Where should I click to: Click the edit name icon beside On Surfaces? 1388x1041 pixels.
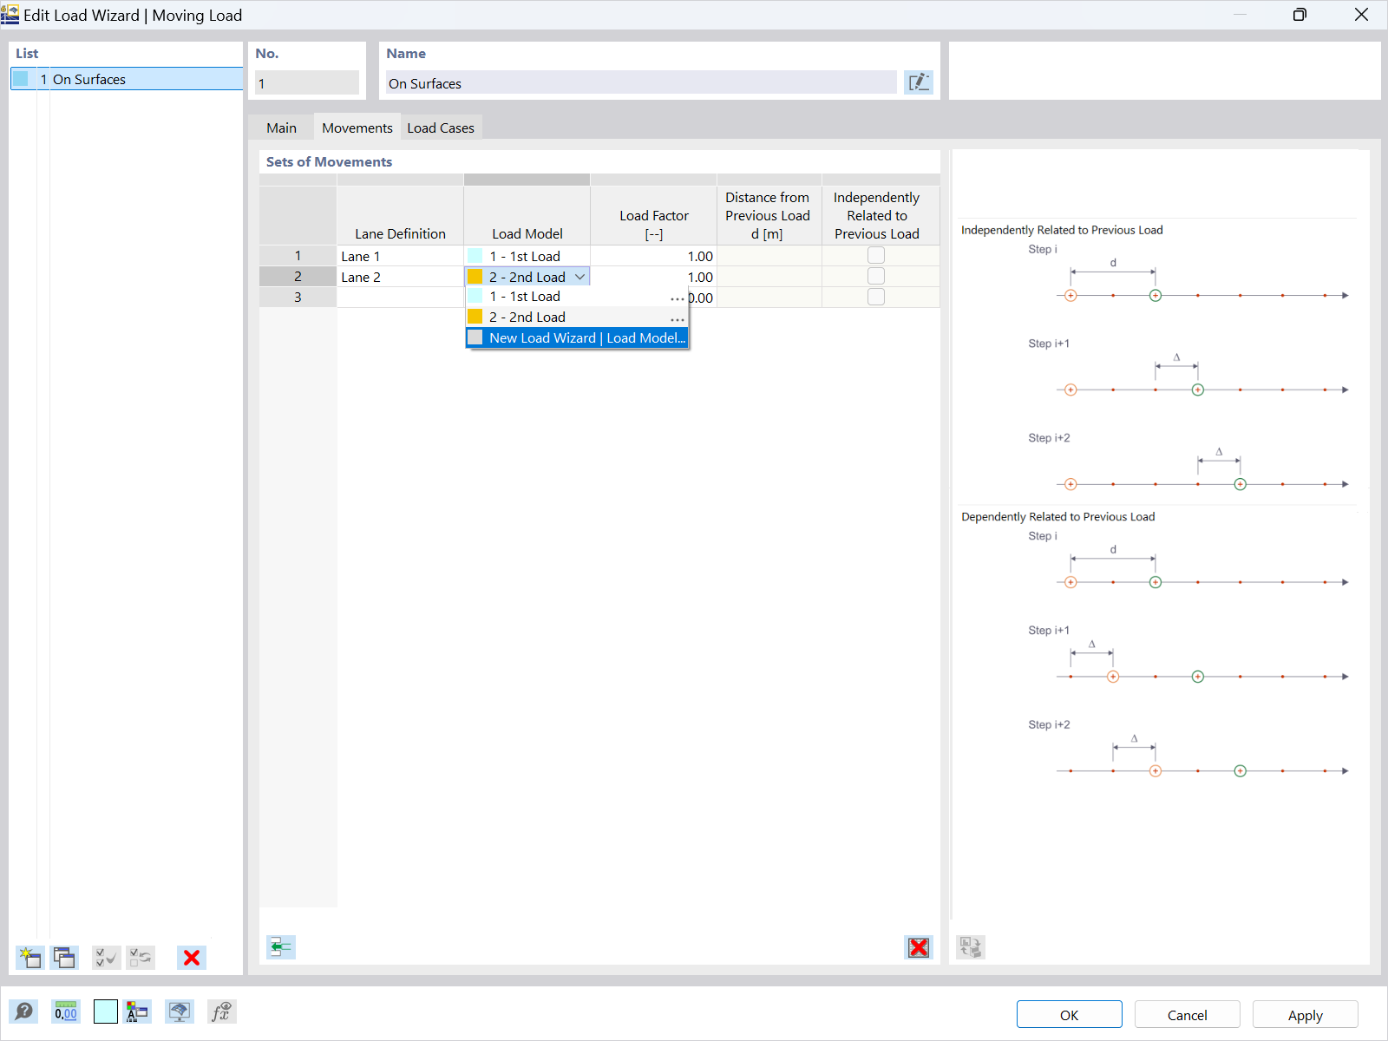(x=918, y=82)
